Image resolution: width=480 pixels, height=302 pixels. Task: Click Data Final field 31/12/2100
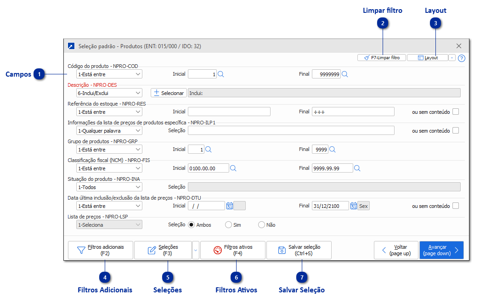[x=331, y=206]
